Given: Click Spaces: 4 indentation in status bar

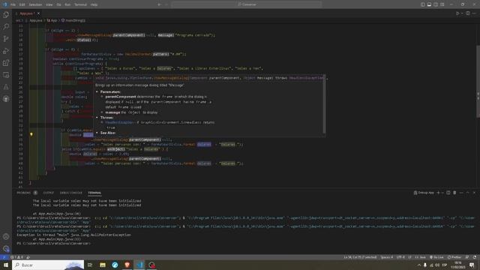Looking at the screenshot, I should click(x=387, y=257).
